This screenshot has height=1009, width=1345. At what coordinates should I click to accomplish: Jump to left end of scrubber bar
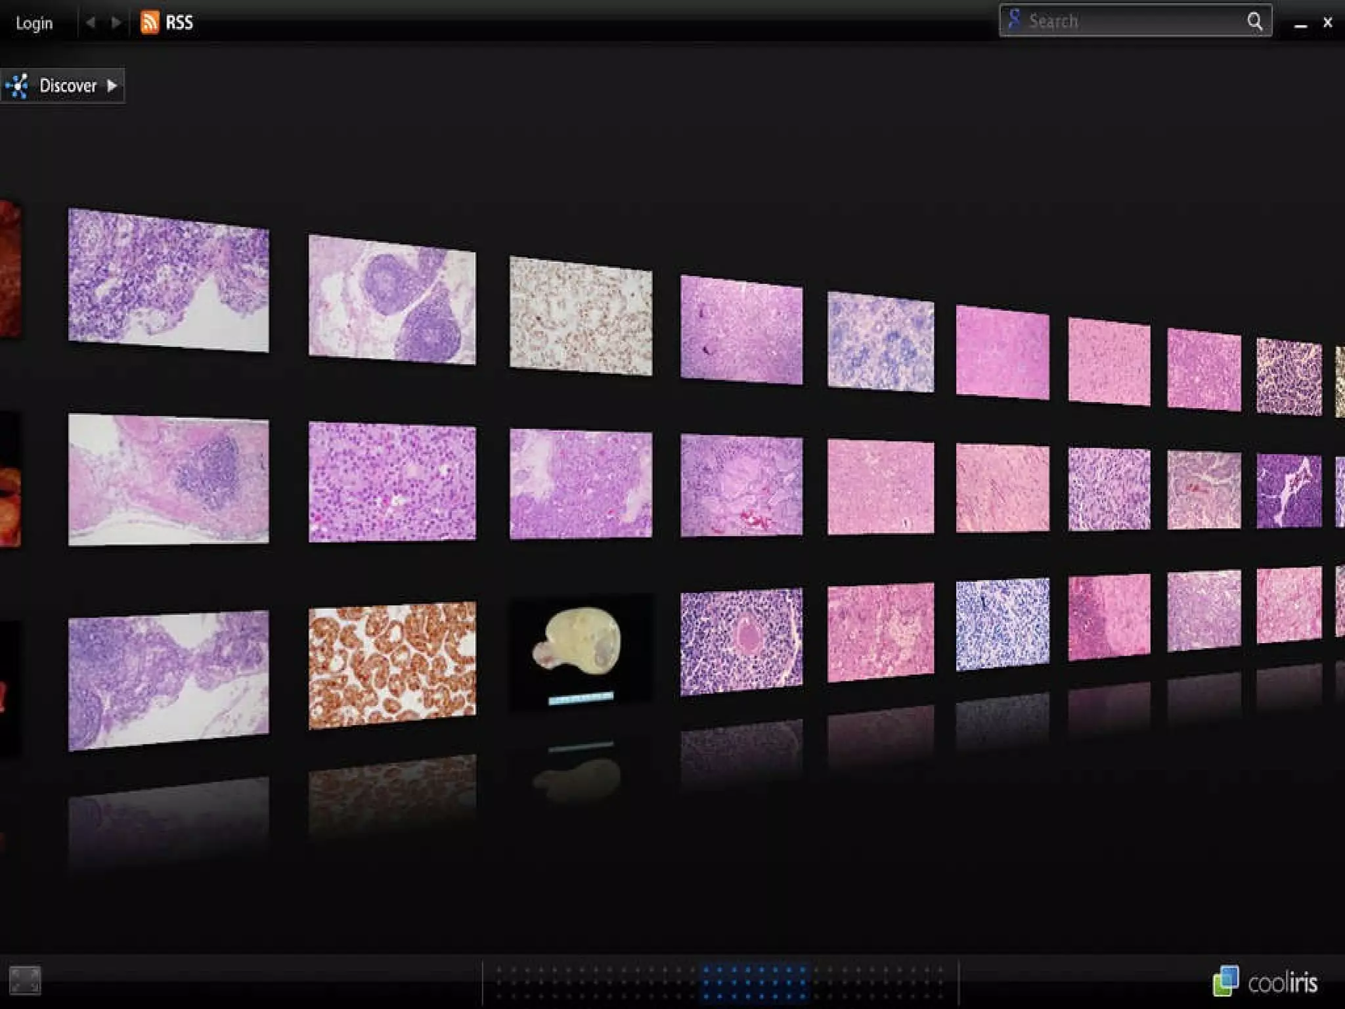tap(500, 983)
